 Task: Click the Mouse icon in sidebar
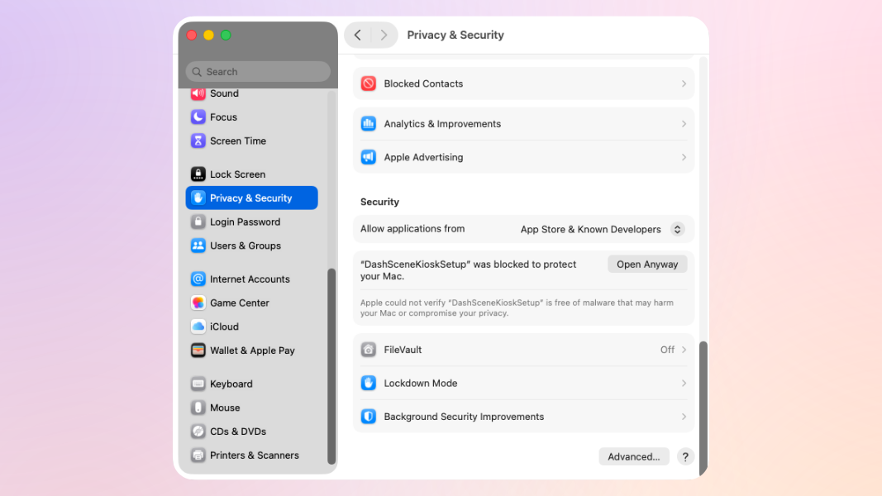click(x=198, y=408)
